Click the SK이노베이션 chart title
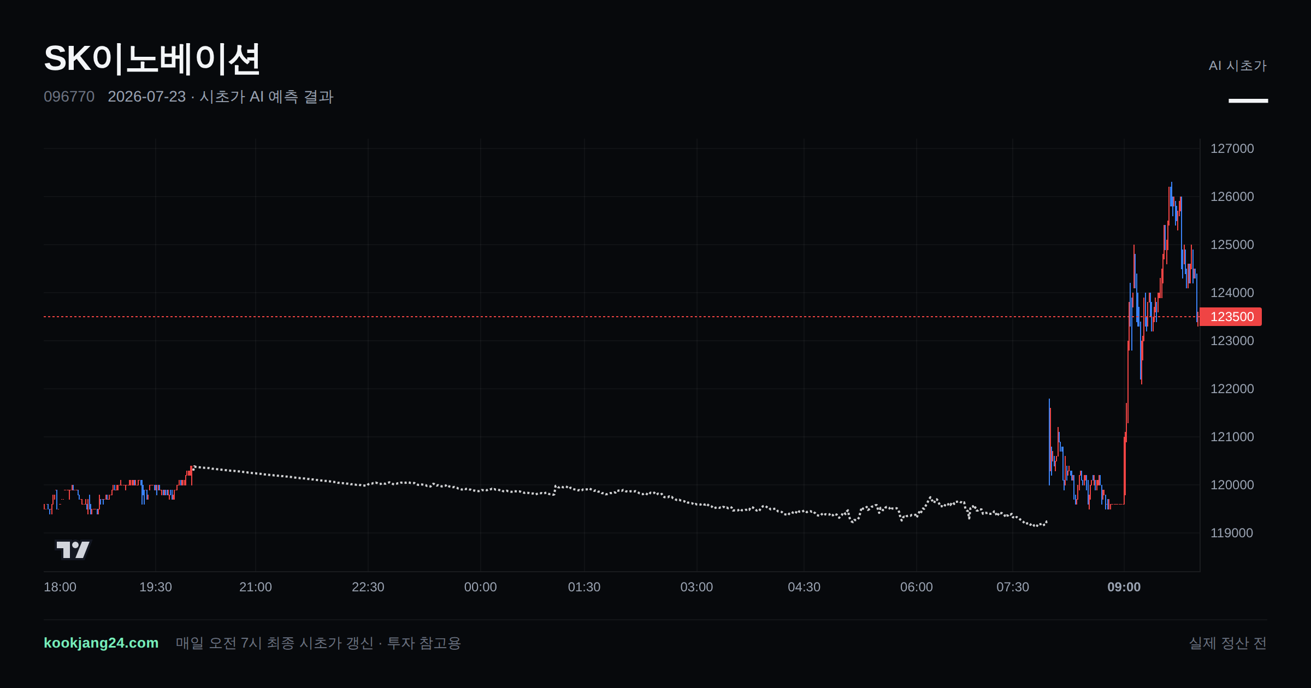This screenshot has height=688, width=1311. tap(152, 59)
